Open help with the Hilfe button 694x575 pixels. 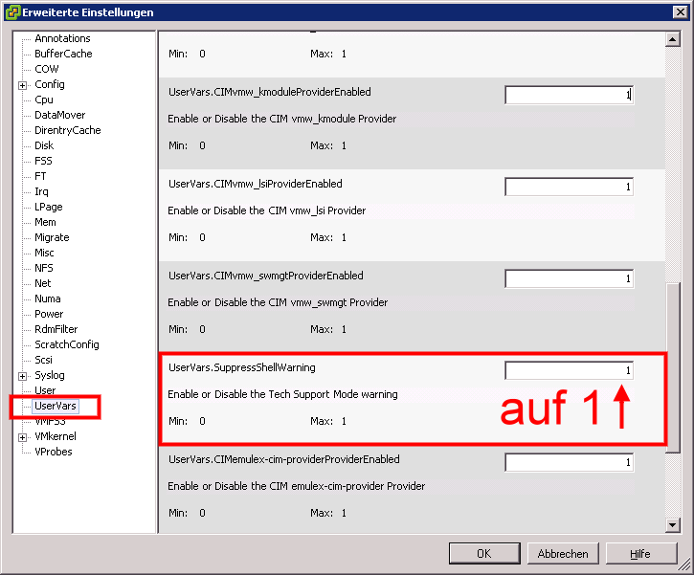tap(640, 553)
